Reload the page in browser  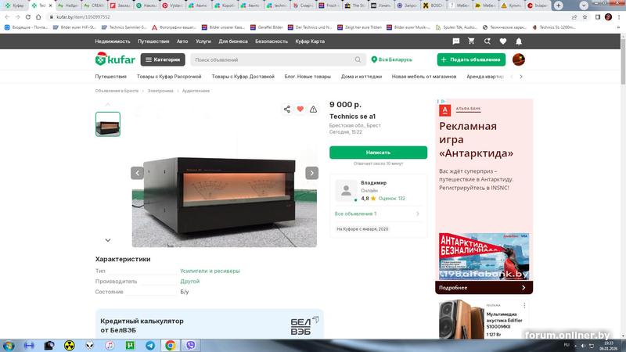pos(28,16)
